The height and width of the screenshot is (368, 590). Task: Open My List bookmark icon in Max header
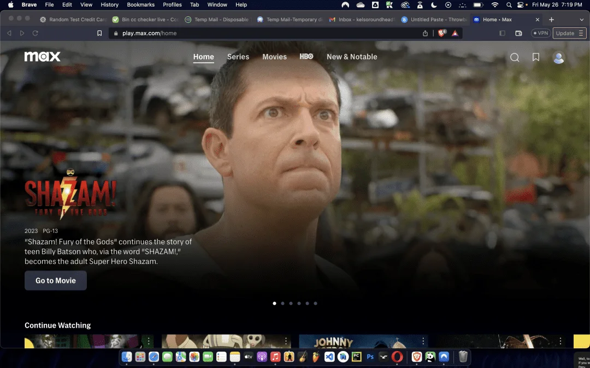click(x=536, y=57)
